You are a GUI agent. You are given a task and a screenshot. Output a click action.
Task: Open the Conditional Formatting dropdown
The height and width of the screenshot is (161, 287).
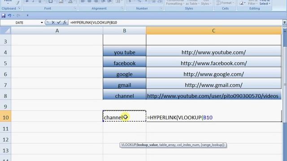pos(175,2)
